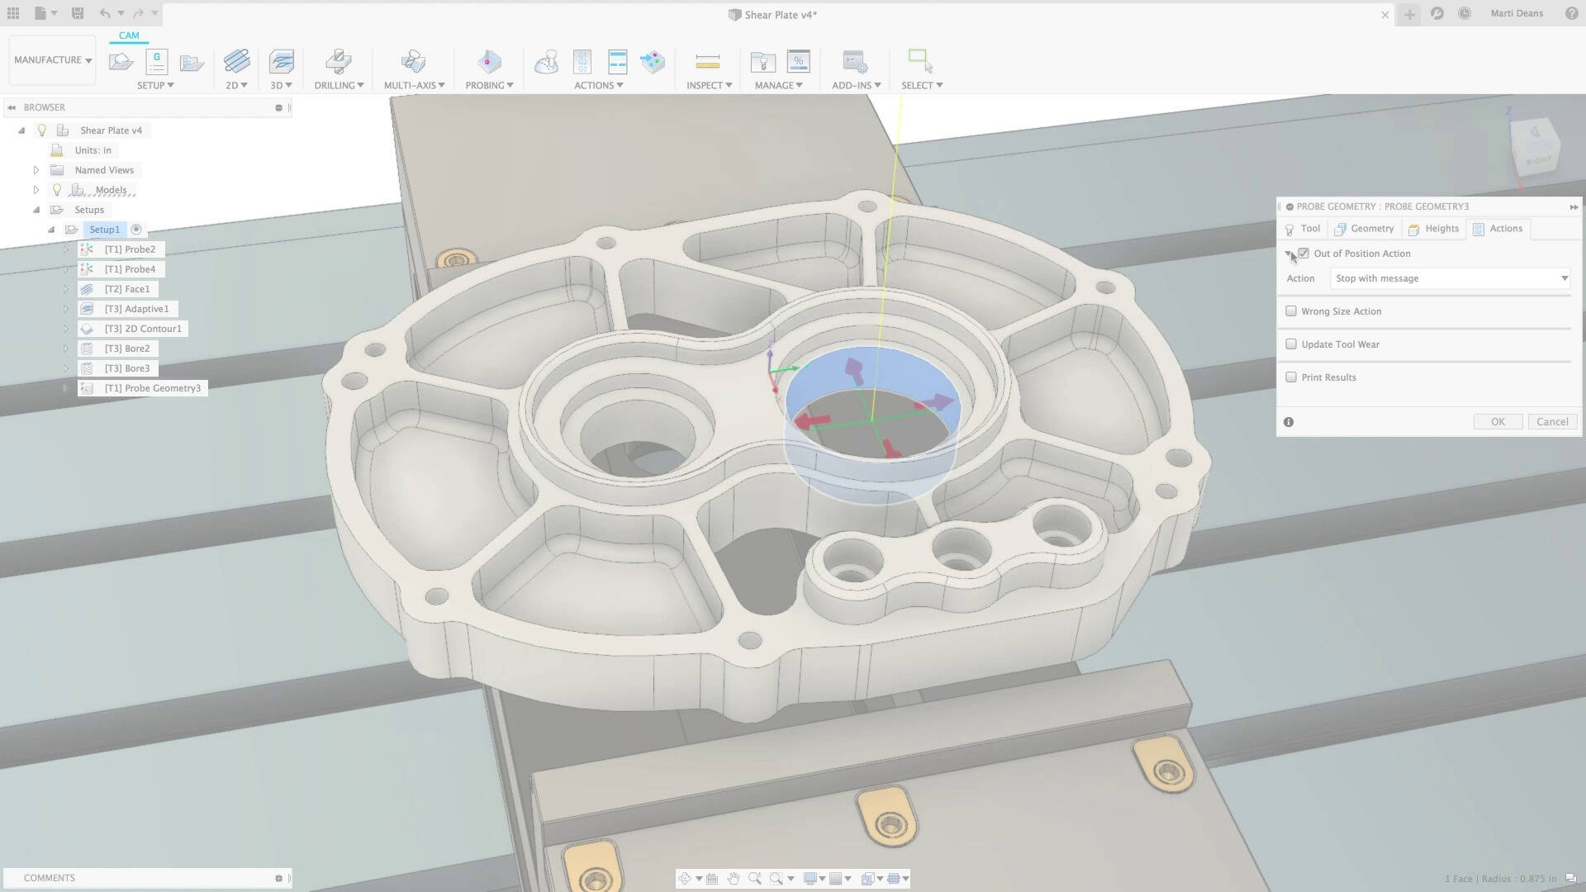Enable the Wrong Size Action checkbox

tap(1291, 310)
